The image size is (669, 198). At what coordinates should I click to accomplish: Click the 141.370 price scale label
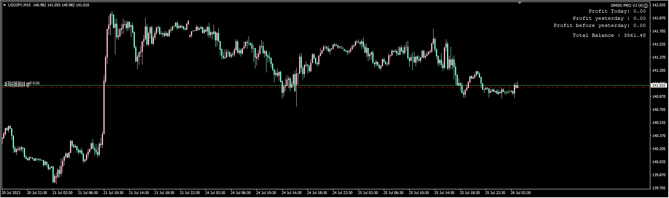(659, 57)
